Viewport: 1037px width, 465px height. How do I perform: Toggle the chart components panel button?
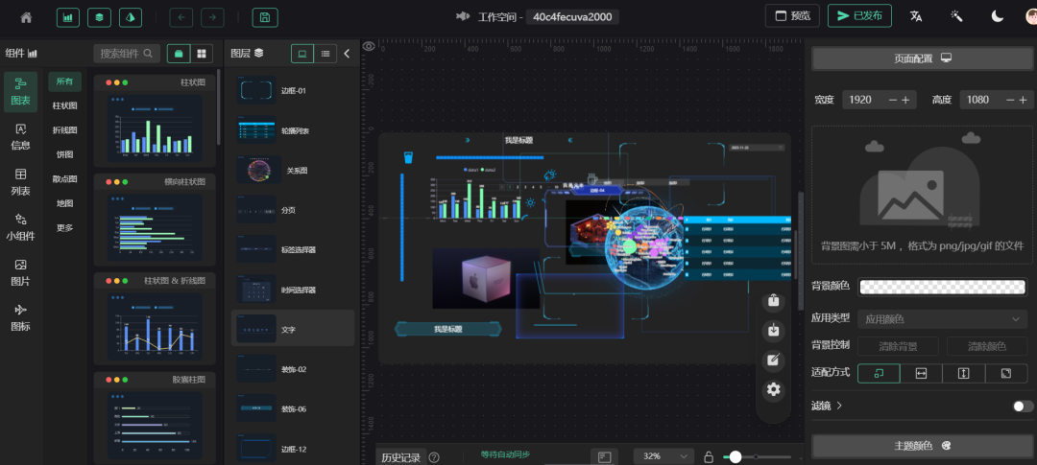click(x=68, y=17)
